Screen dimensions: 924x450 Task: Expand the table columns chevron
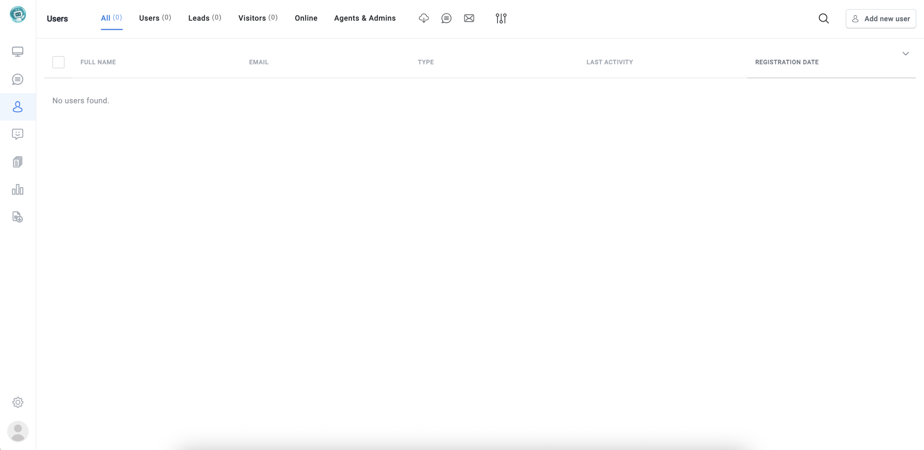coord(906,54)
